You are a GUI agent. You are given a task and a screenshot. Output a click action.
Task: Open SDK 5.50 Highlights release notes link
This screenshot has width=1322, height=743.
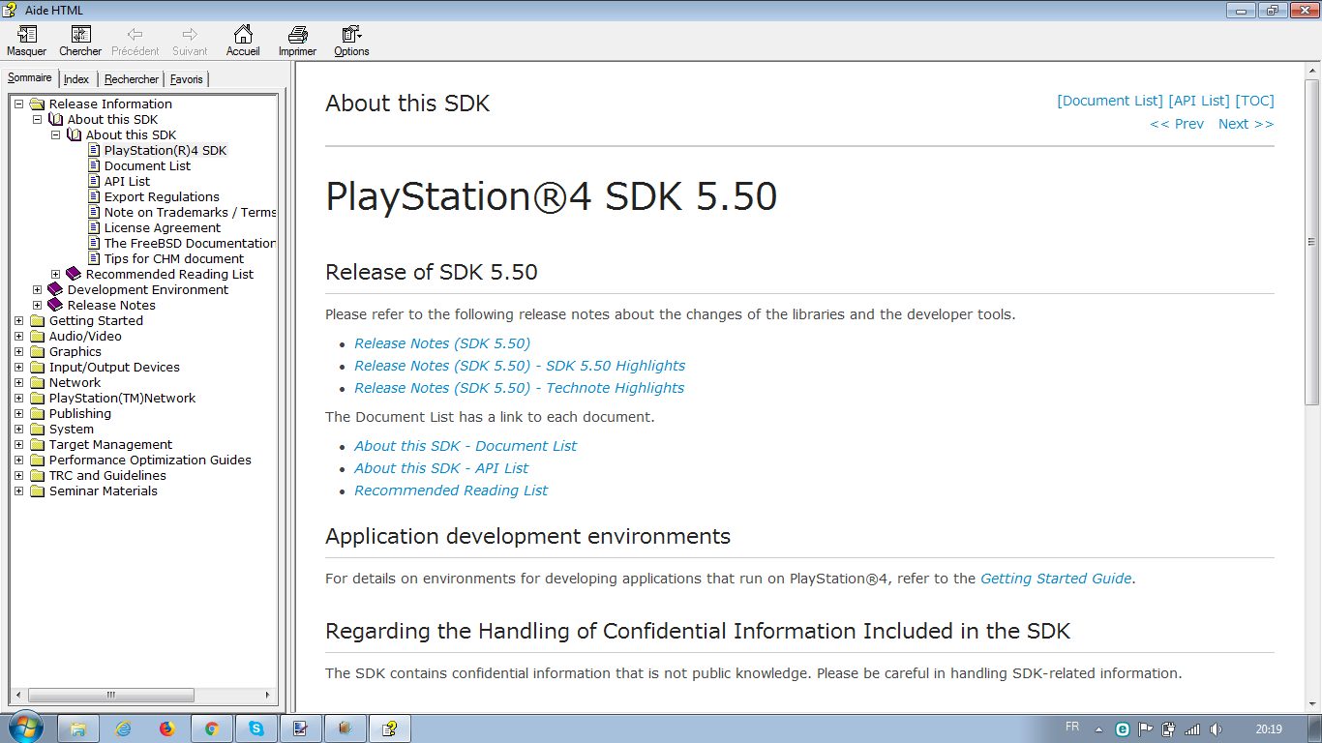(520, 366)
